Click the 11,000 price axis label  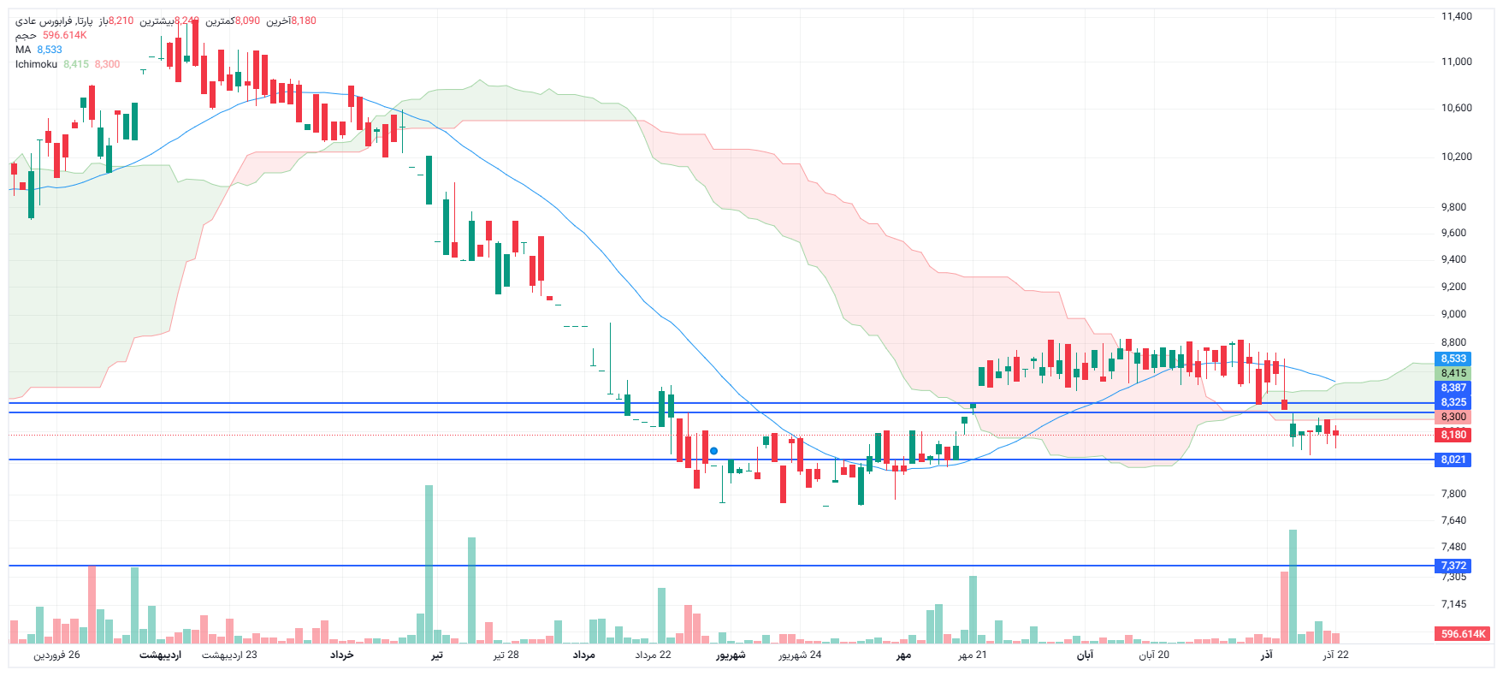coord(1456,62)
